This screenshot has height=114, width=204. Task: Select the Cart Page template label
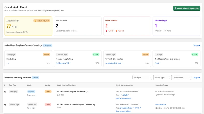(159, 54)
